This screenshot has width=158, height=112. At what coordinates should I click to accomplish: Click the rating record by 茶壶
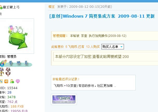(85, 86)
